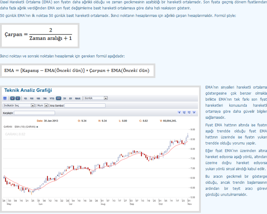Click the Ana Sembol input field
This screenshot has height=214, width=267.
85,106
